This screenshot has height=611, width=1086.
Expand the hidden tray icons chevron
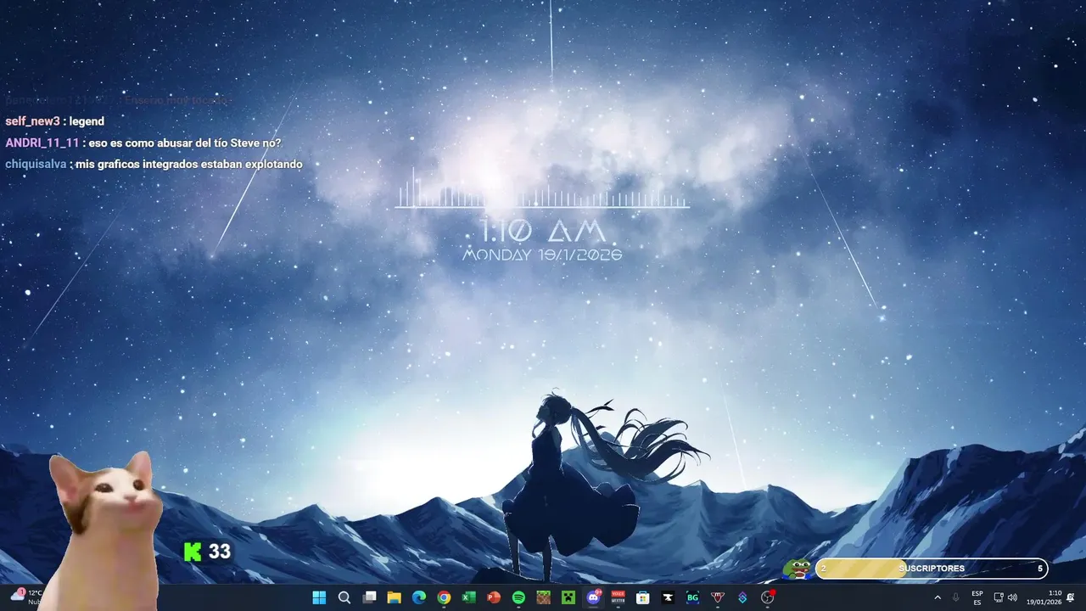click(938, 597)
